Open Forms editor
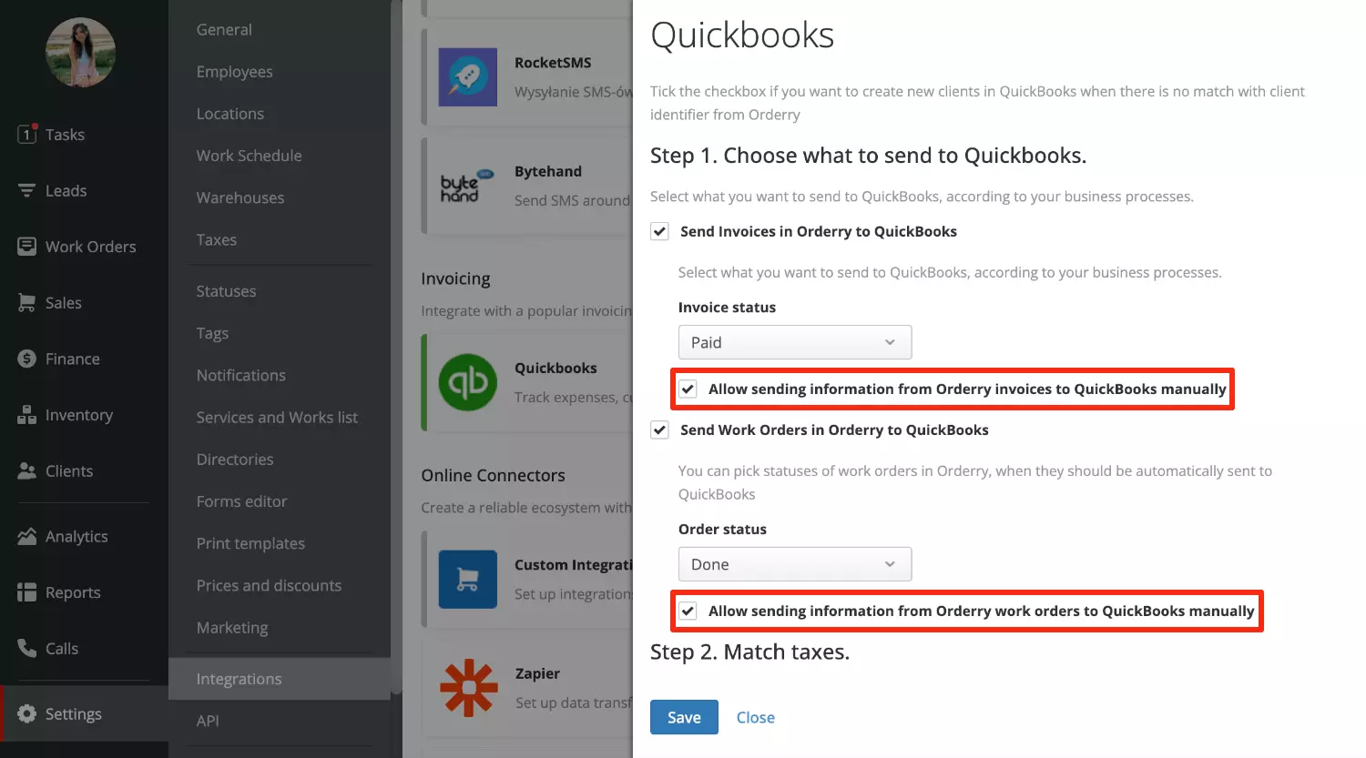The image size is (1366, 758). point(241,501)
